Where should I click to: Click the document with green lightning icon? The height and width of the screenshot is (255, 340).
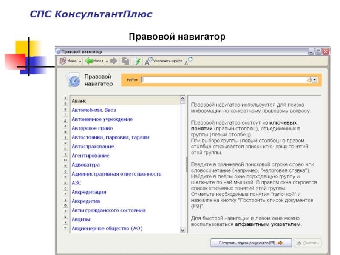(137, 61)
